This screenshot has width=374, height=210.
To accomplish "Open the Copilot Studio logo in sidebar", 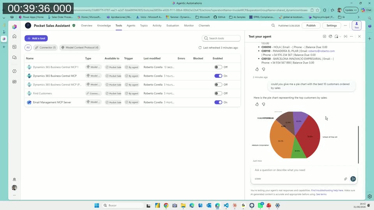I will 14,27.
